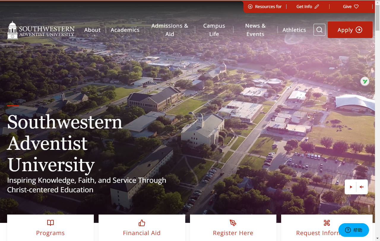Select the About menu item

click(x=92, y=30)
